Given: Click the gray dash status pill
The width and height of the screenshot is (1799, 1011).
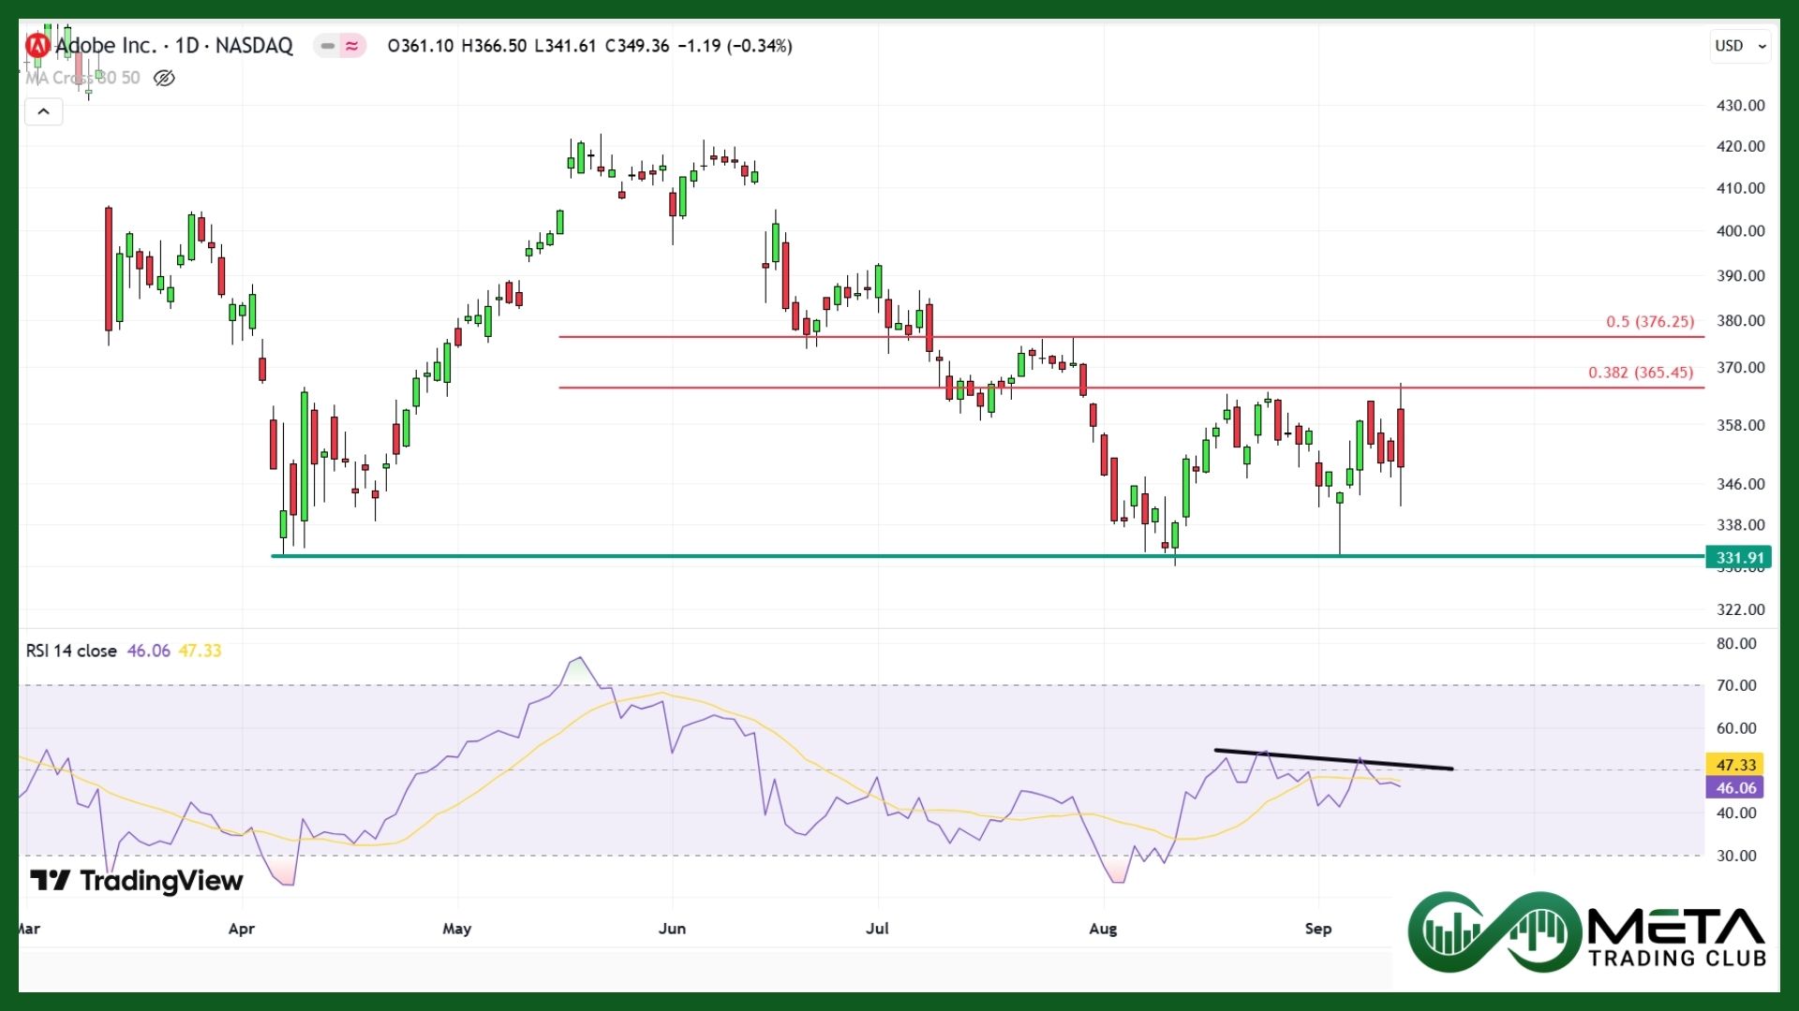Looking at the screenshot, I should (x=327, y=45).
